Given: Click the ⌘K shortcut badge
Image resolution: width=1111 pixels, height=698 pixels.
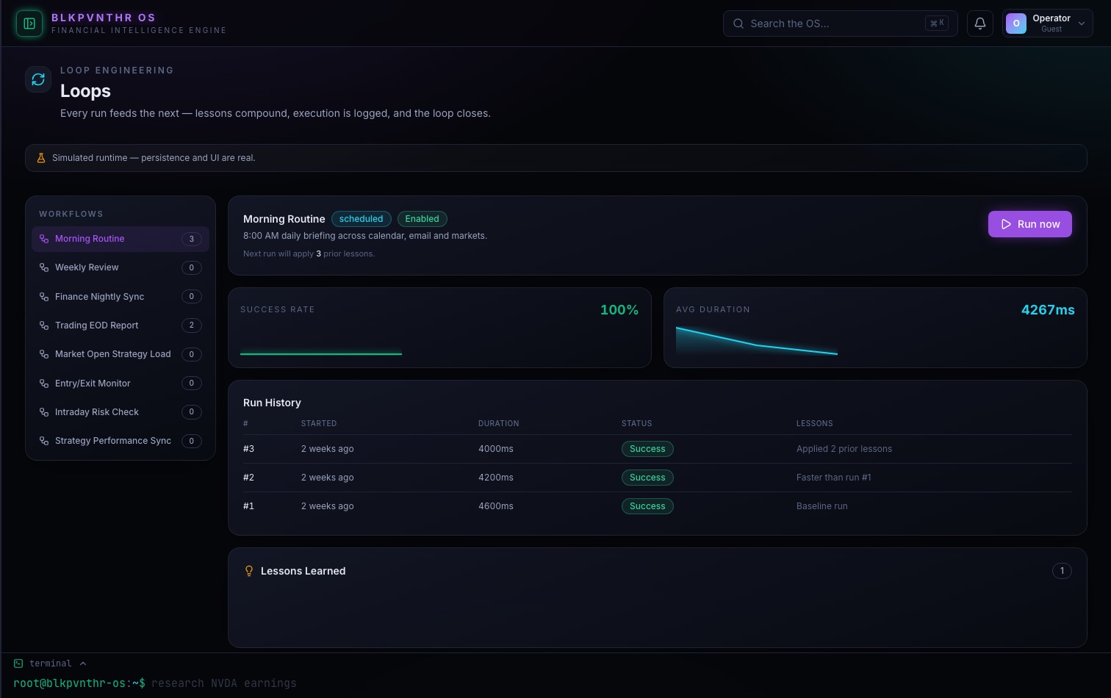Looking at the screenshot, I should click(937, 24).
